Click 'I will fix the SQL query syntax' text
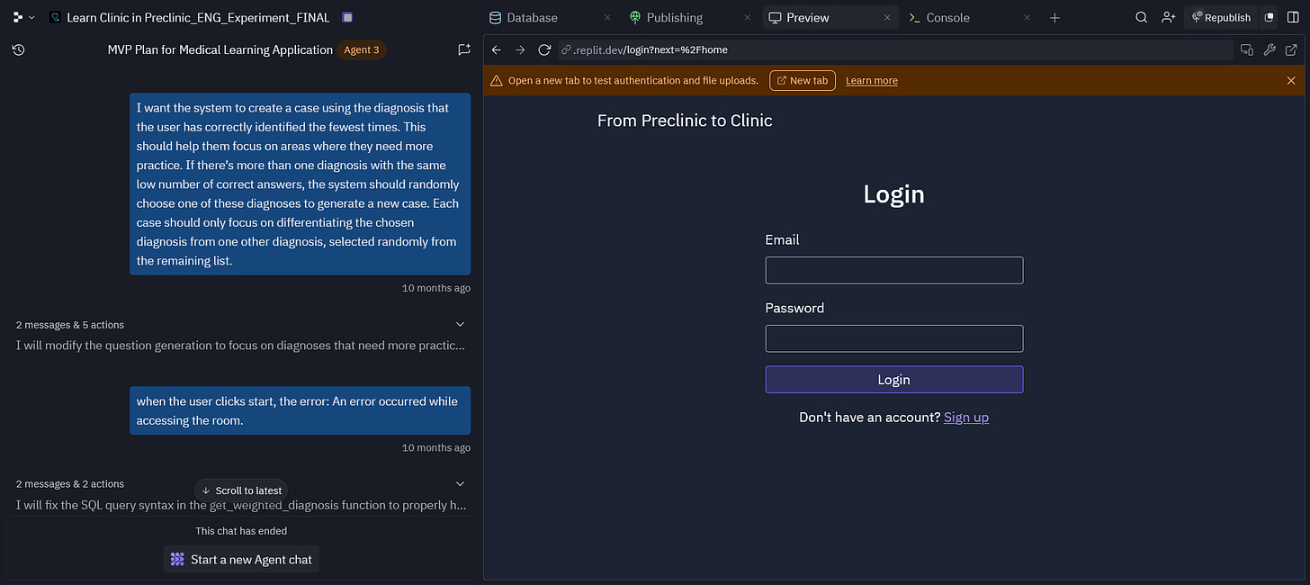 click(240, 505)
